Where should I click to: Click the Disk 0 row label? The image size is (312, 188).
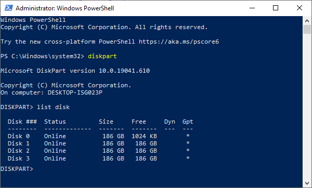[x=19, y=136]
